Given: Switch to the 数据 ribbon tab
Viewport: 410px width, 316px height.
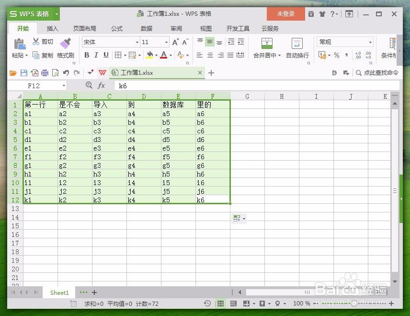Looking at the screenshot, I should click(x=146, y=28).
